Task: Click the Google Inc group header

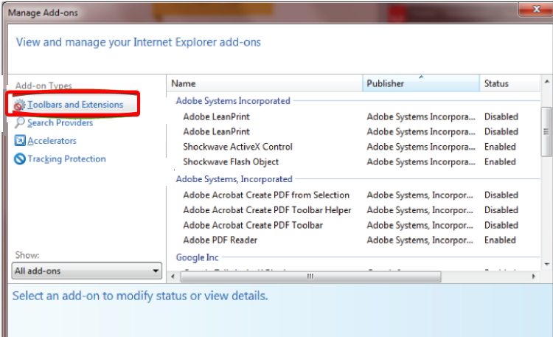Action: pyautogui.click(x=197, y=257)
